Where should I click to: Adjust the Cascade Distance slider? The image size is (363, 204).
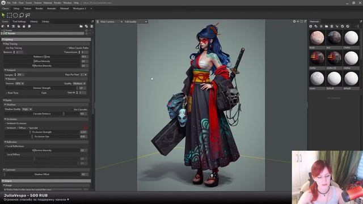[x=41, y=114]
